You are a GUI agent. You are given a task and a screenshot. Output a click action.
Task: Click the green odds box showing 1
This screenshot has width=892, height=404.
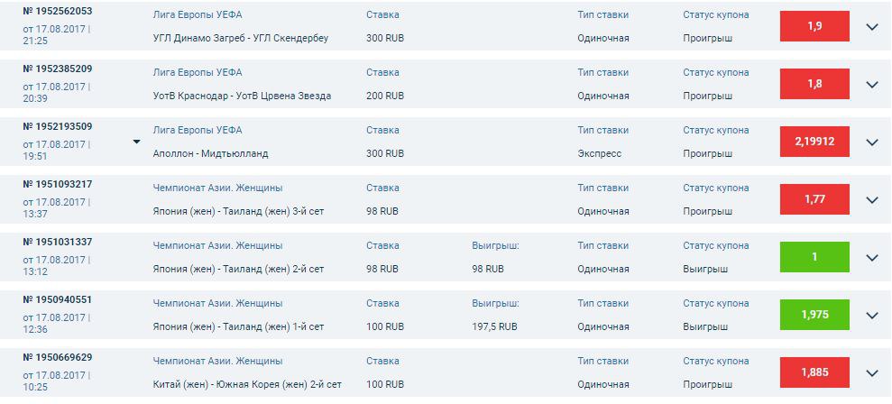pos(814,258)
